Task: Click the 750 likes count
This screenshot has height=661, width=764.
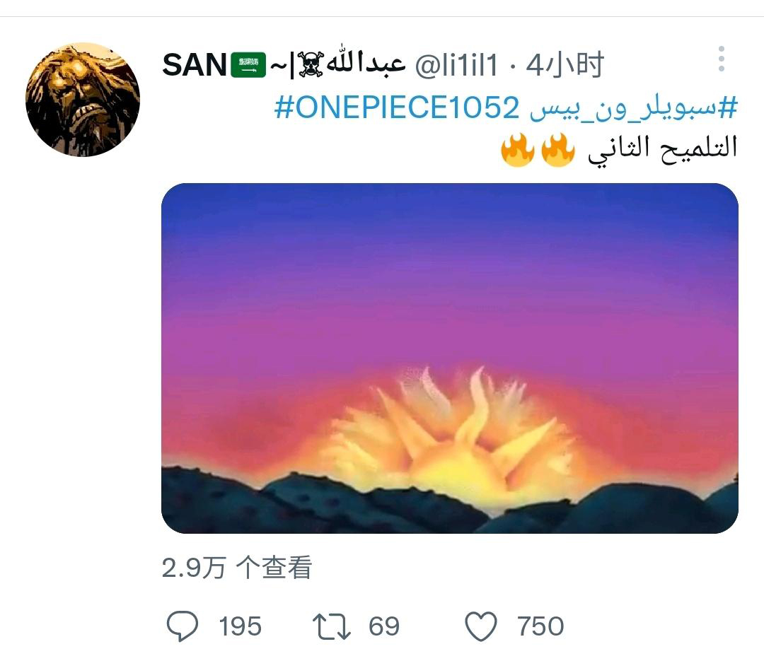Action: 540,626
